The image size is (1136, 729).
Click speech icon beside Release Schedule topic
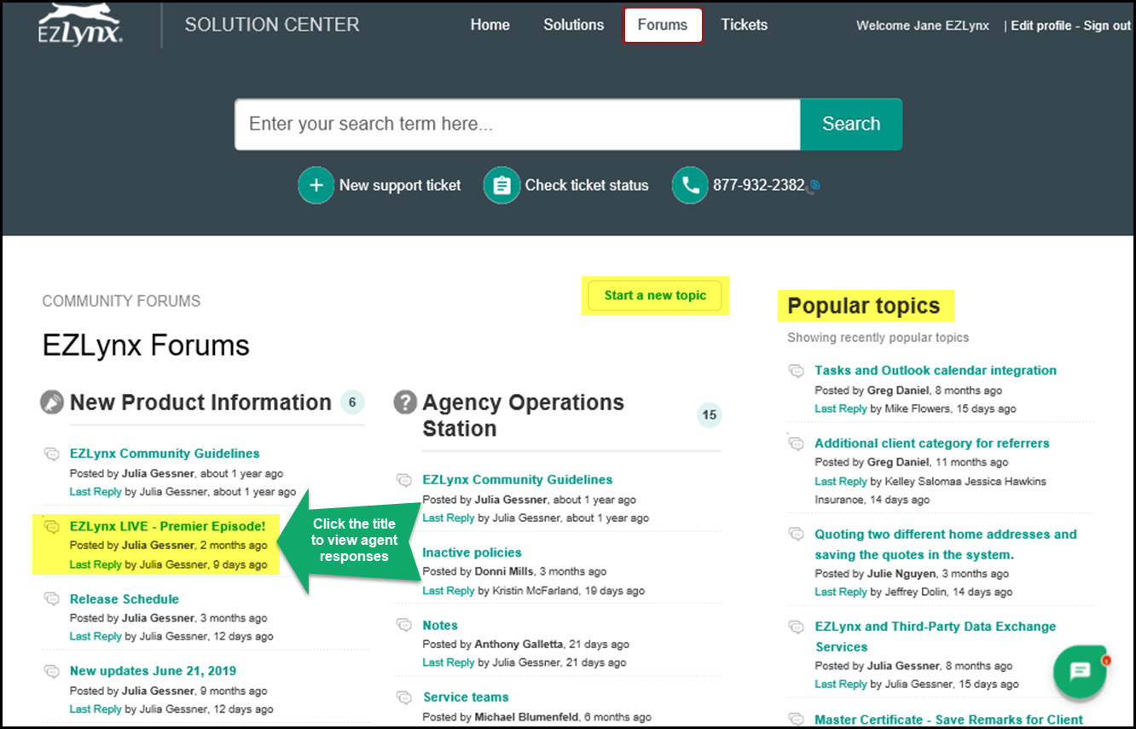pyautogui.click(x=52, y=599)
